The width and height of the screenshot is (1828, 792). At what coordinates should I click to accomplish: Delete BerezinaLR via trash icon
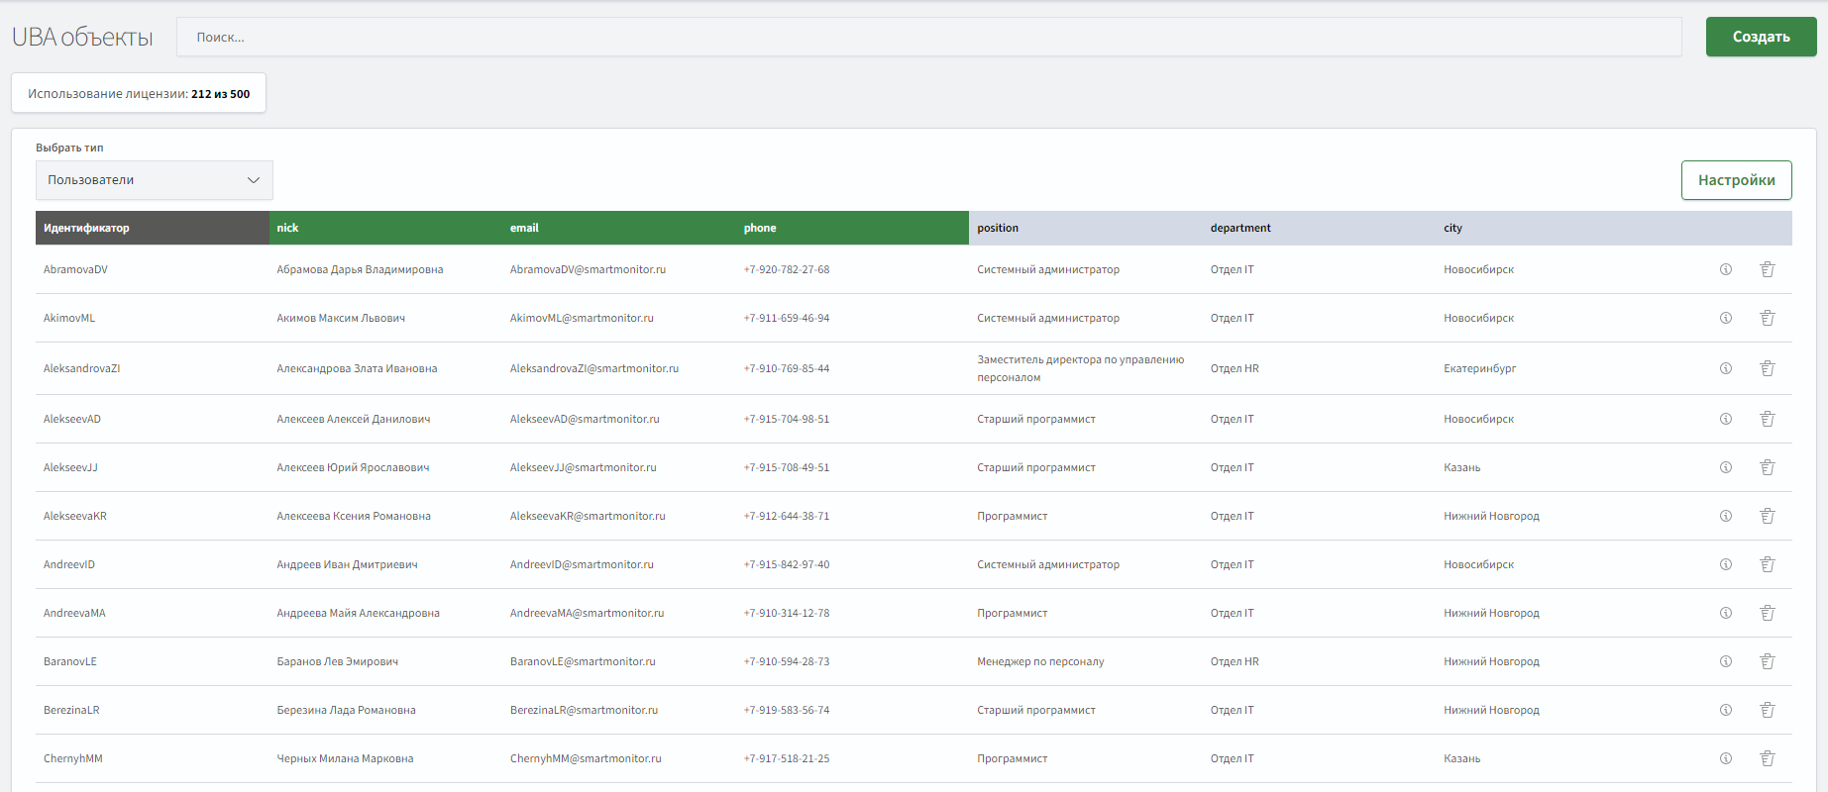point(1768,710)
